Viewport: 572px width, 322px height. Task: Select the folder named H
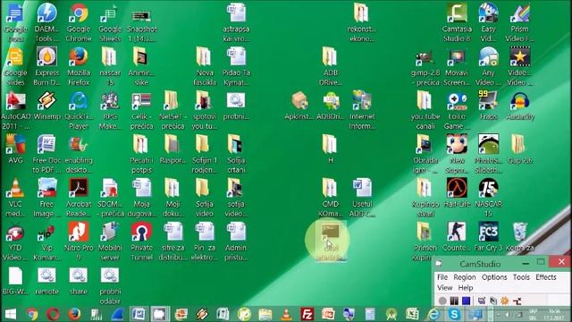click(x=330, y=149)
